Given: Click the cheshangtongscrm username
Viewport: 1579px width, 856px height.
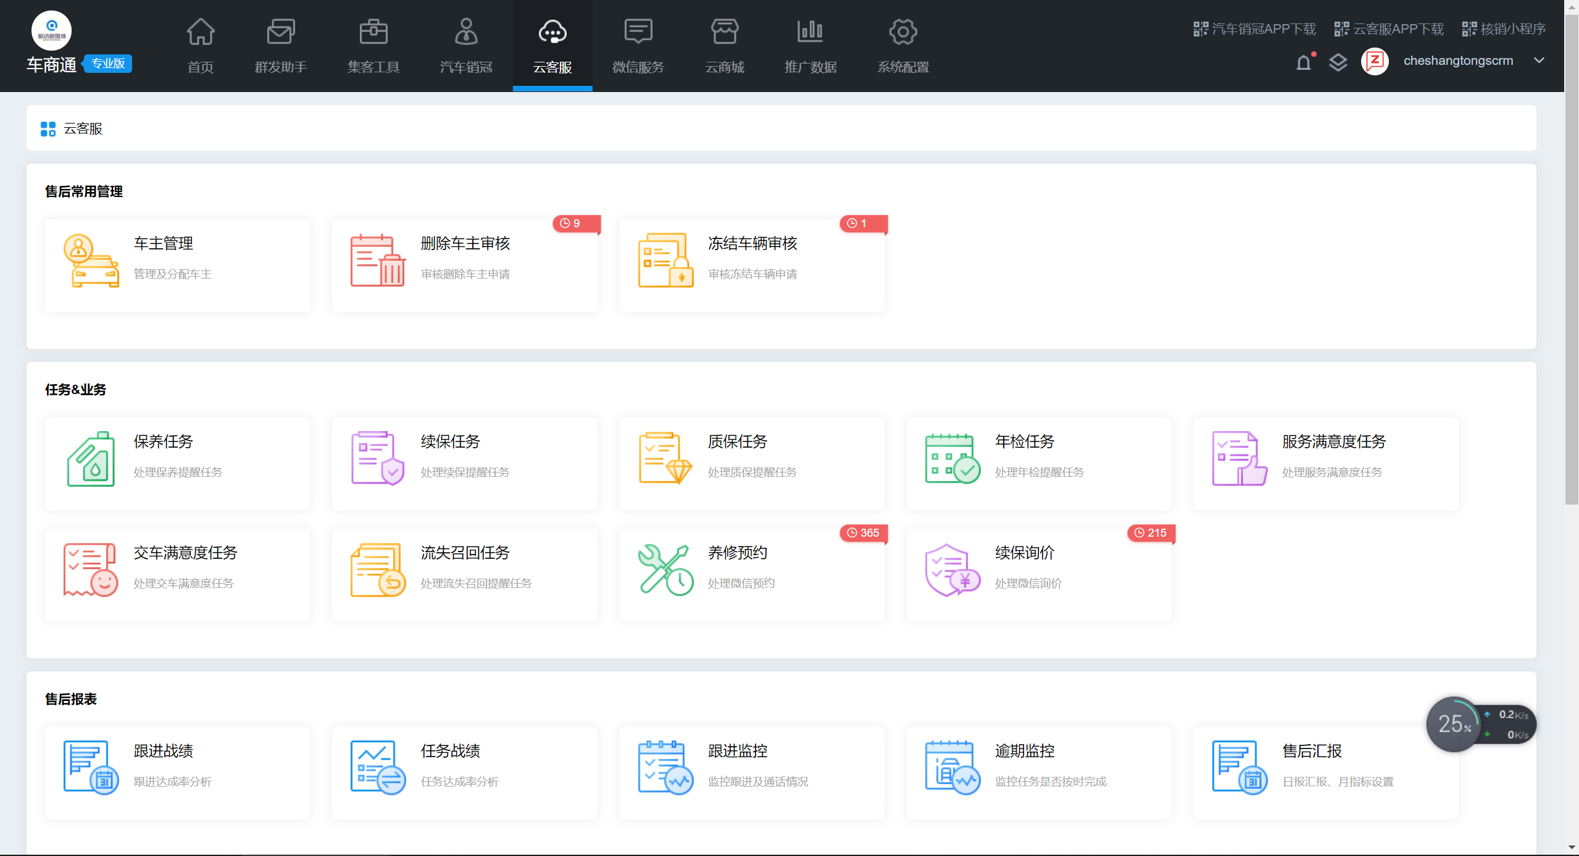Looking at the screenshot, I should [x=1457, y=61].
